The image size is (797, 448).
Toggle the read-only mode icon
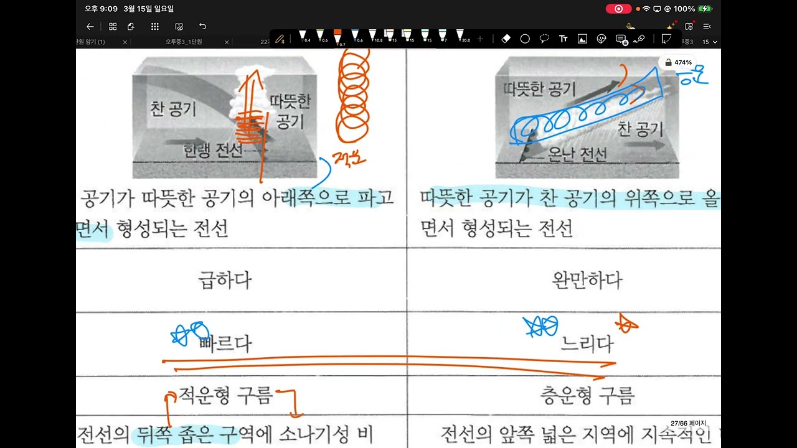pos(179,27)
